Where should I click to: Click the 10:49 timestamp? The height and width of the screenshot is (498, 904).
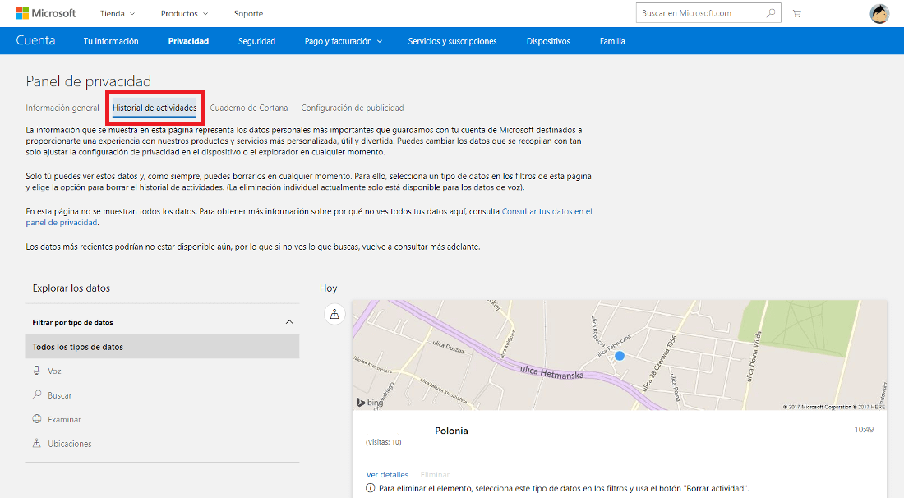click(864, 430)
